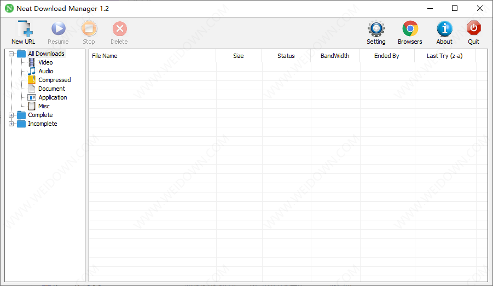Open the Setting gear icon
The image size is (493, 286).
point(376,28)
